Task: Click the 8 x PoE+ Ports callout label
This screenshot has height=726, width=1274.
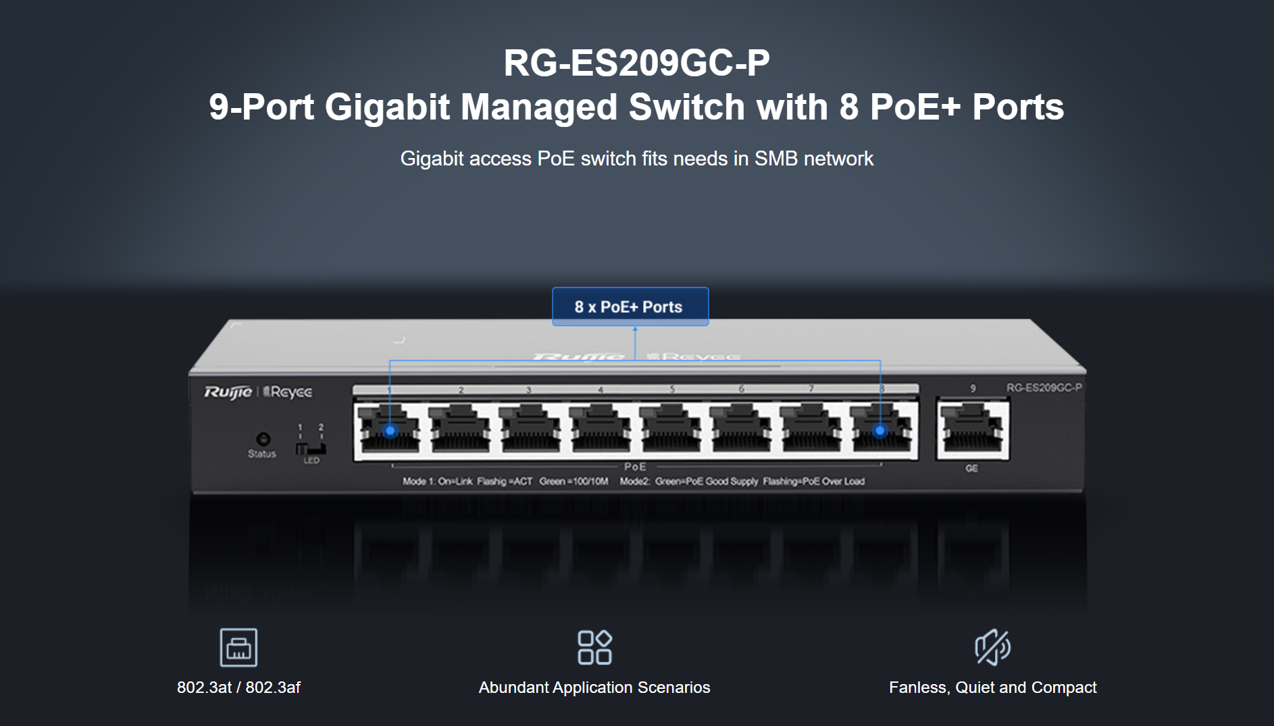Action: 630,307
